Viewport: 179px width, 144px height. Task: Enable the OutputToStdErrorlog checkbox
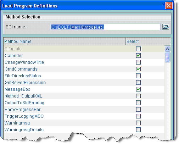pos(138,103)
